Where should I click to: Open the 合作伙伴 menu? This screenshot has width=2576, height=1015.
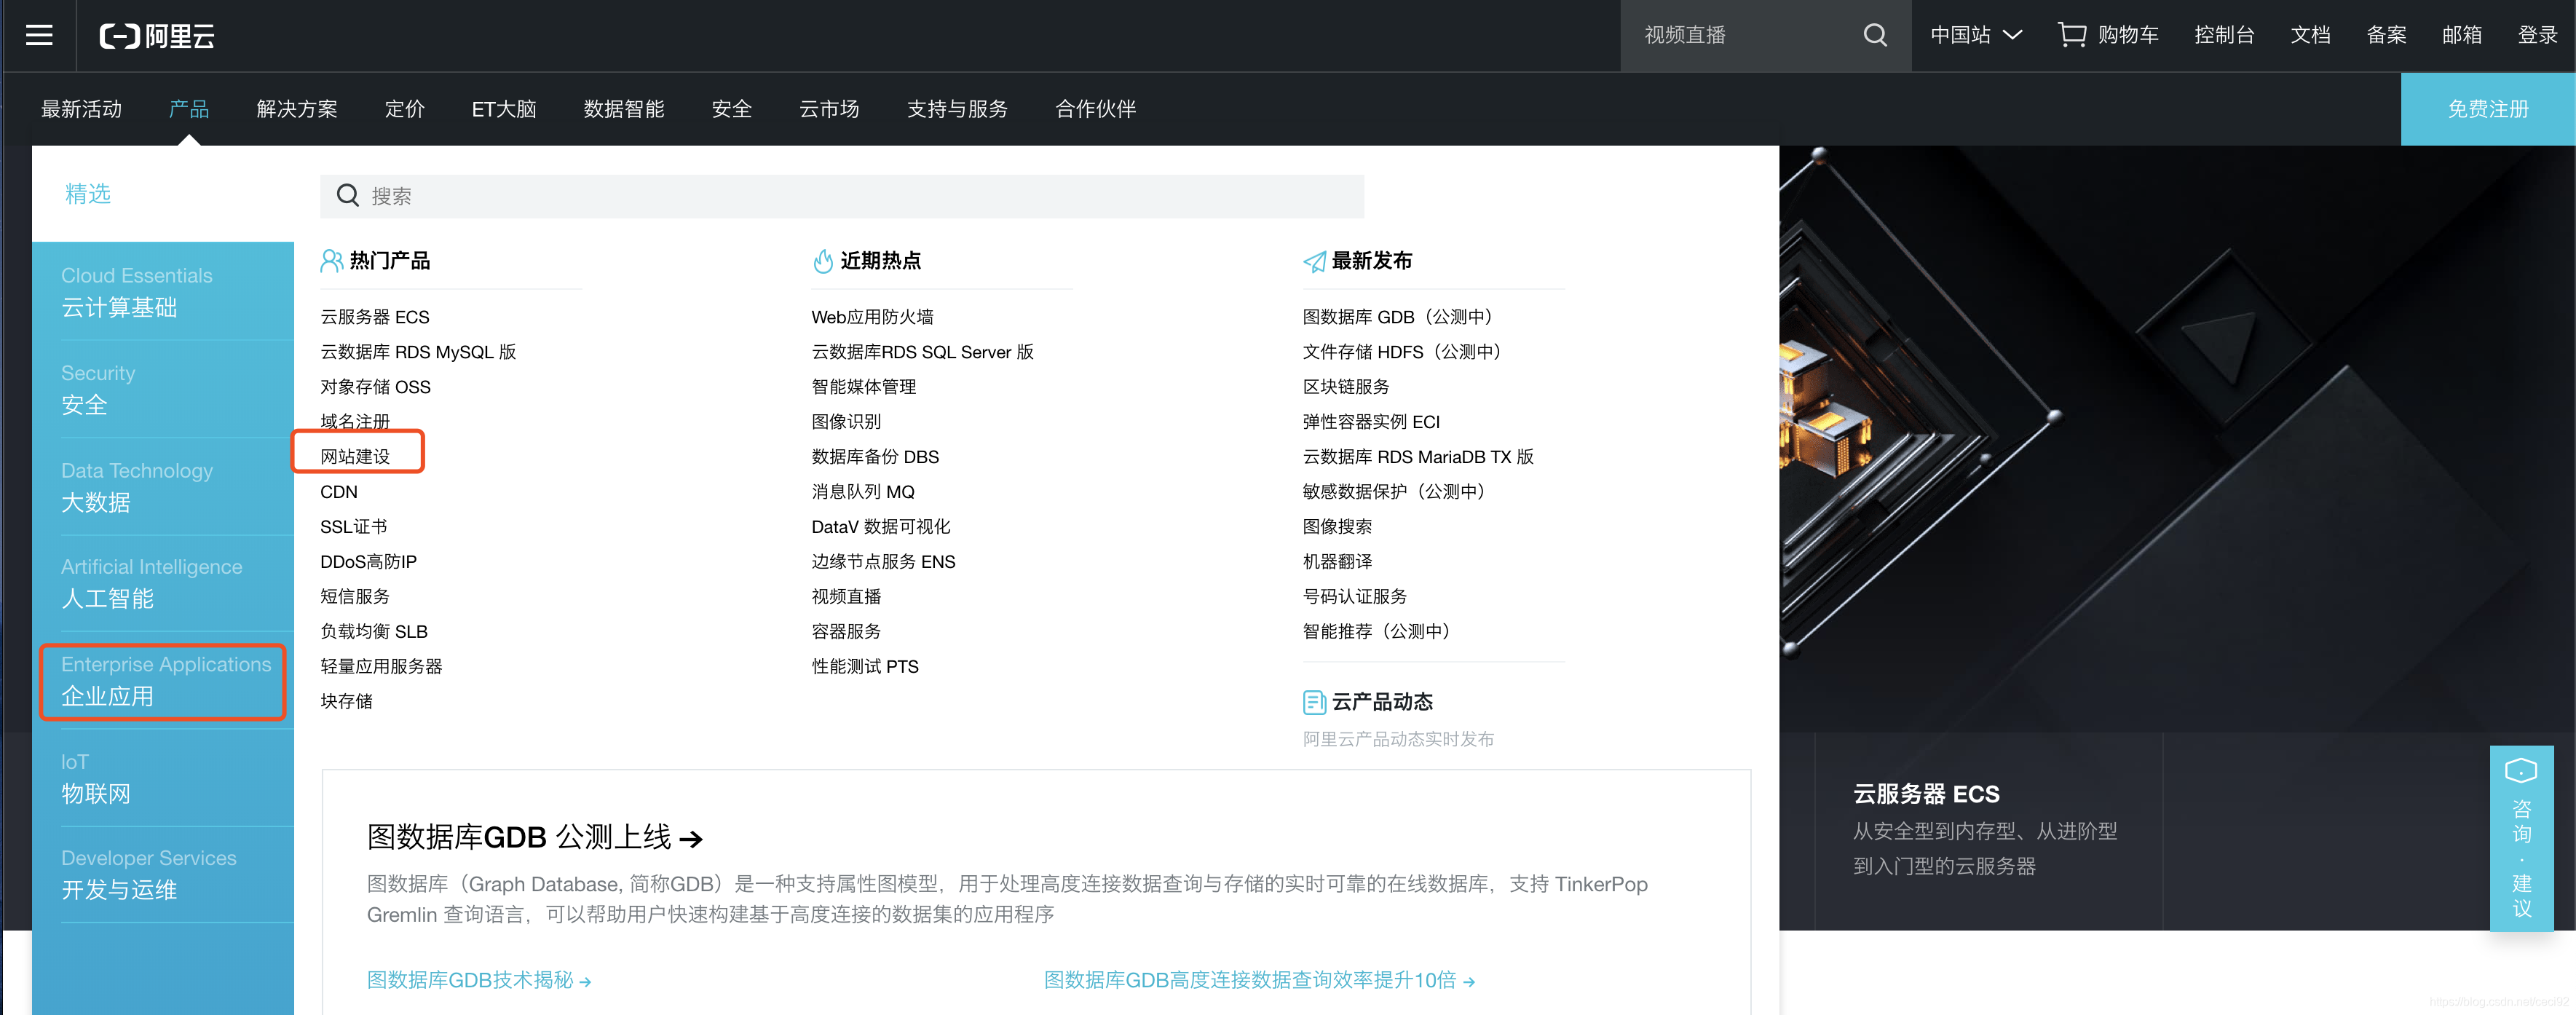pos(1095,109)
